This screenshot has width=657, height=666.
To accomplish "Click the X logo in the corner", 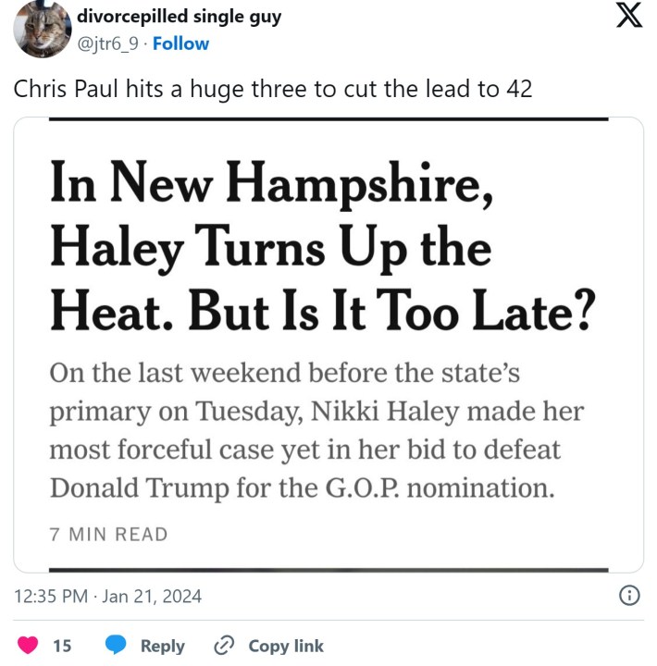I will coord(628,19).
